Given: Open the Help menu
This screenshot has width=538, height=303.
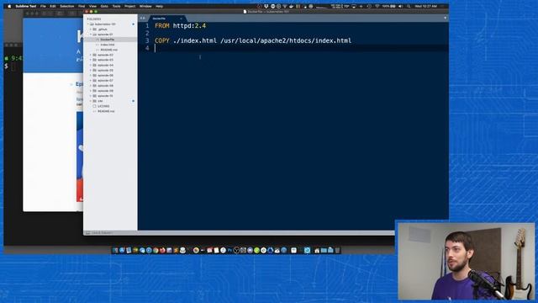Looking at the screenshot, I should tap(159, 6).
